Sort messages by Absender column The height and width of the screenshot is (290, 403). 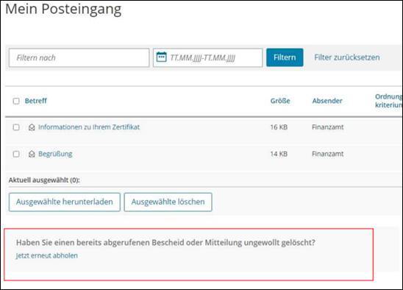pos(327,101)
